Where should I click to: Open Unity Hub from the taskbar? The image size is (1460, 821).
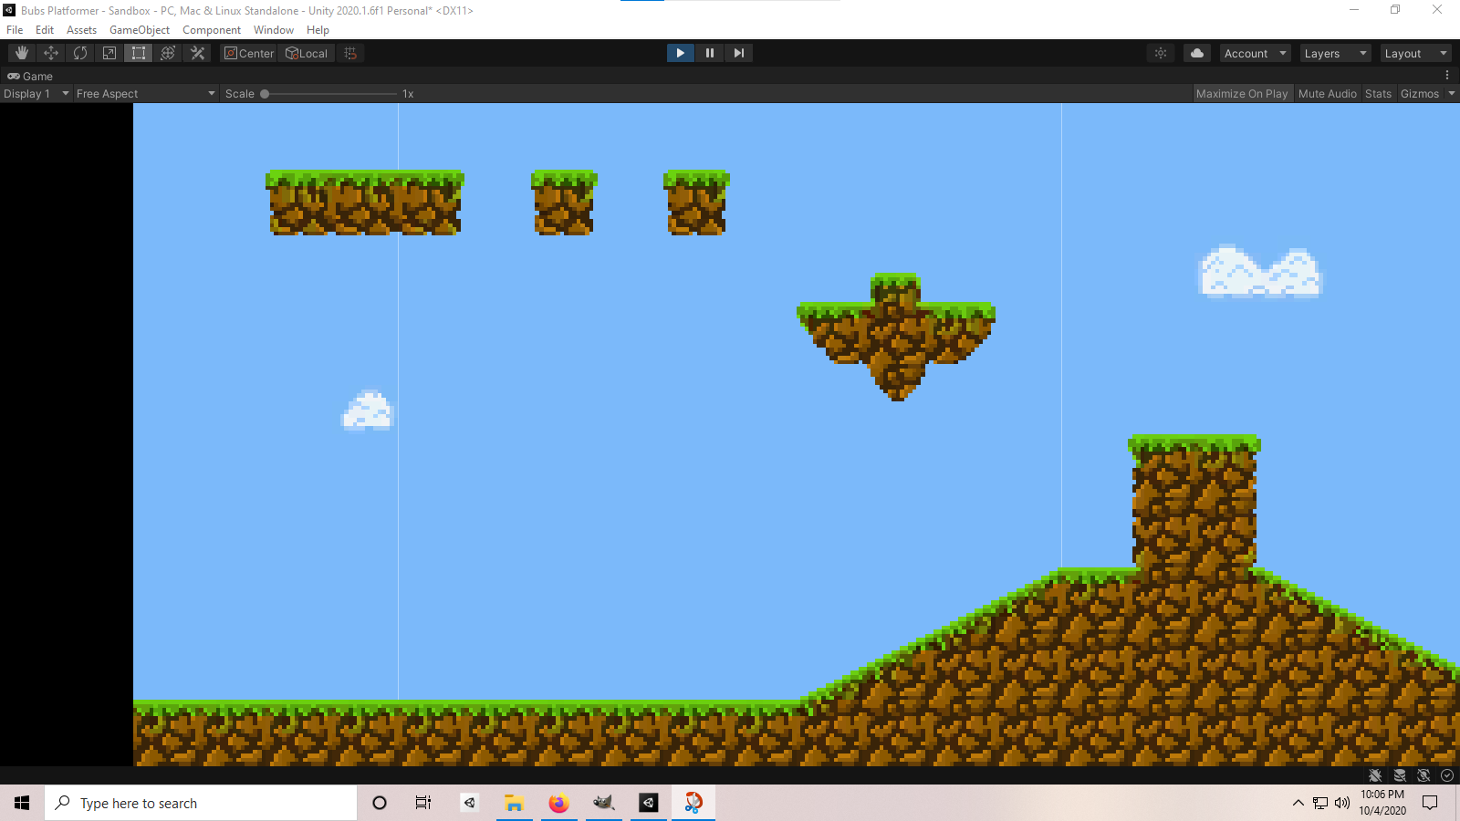[469, 803]
